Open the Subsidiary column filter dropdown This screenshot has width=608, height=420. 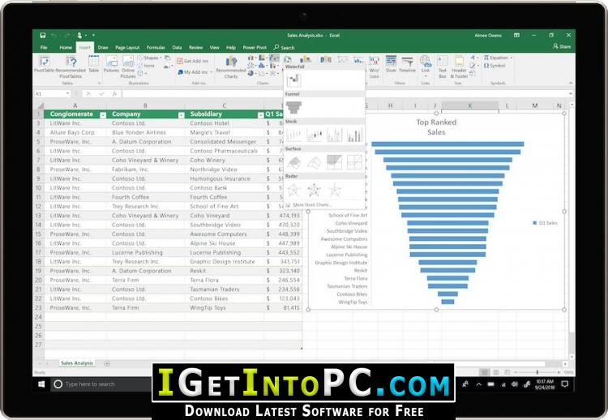260,115
